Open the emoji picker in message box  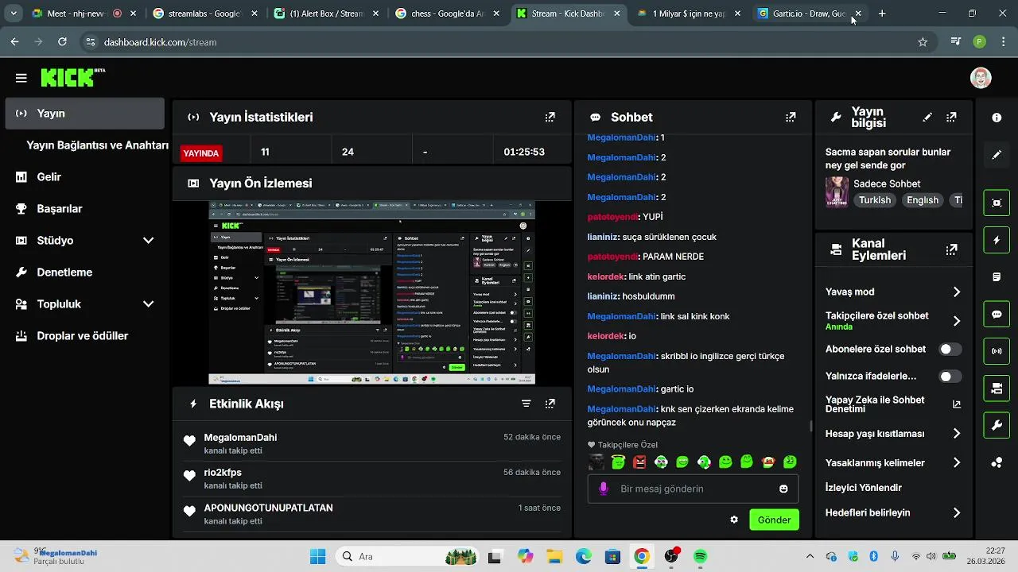point(783,489)
